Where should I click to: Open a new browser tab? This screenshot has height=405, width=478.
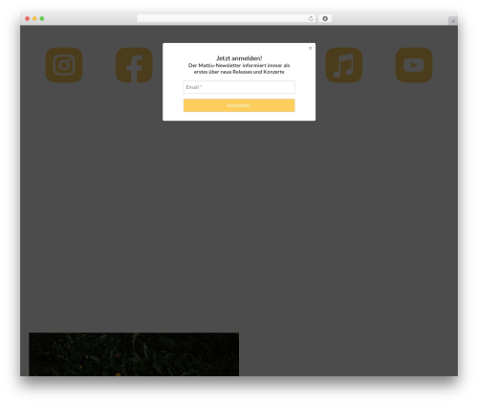click(x=453, y=21)
